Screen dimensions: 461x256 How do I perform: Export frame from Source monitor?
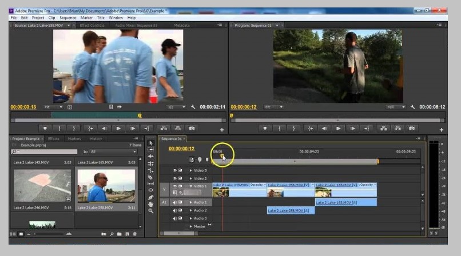(x=192, y=129)
